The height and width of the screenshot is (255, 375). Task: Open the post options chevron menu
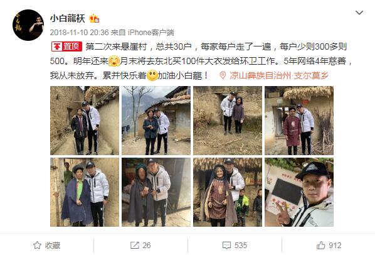coord(359,13)
